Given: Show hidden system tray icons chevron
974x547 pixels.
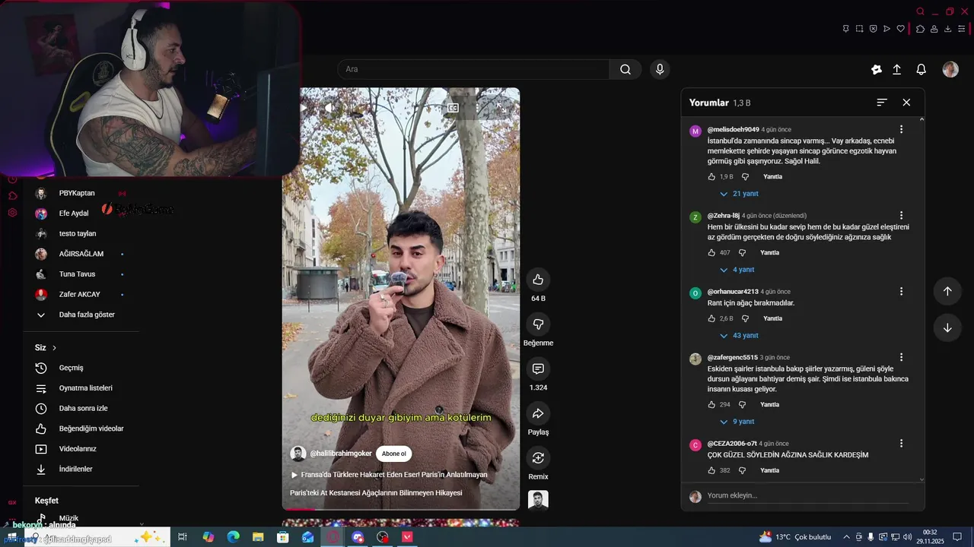Looking at the screenshot, I should click(845, 537).
